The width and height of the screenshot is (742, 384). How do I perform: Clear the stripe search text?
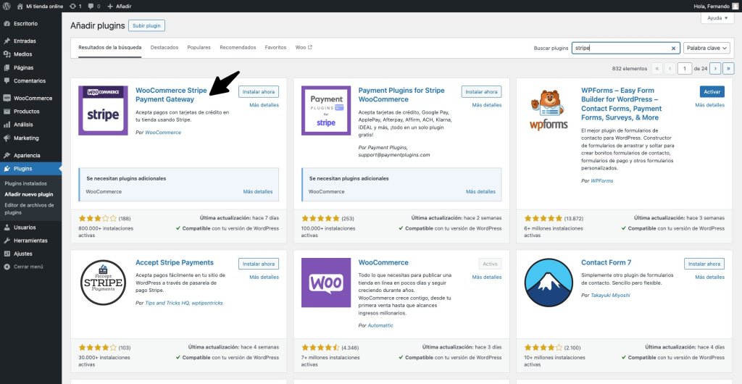673,49
